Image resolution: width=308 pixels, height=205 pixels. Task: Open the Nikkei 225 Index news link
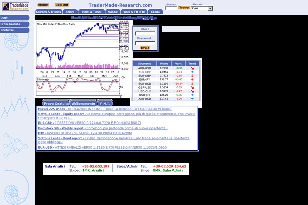click(105, 109)
